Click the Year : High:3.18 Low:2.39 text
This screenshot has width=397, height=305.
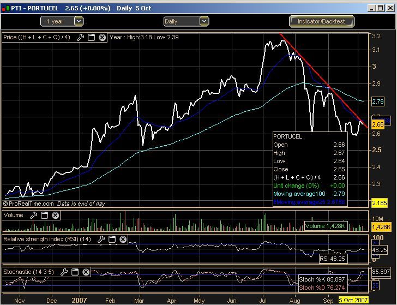[x=144, y=37]
